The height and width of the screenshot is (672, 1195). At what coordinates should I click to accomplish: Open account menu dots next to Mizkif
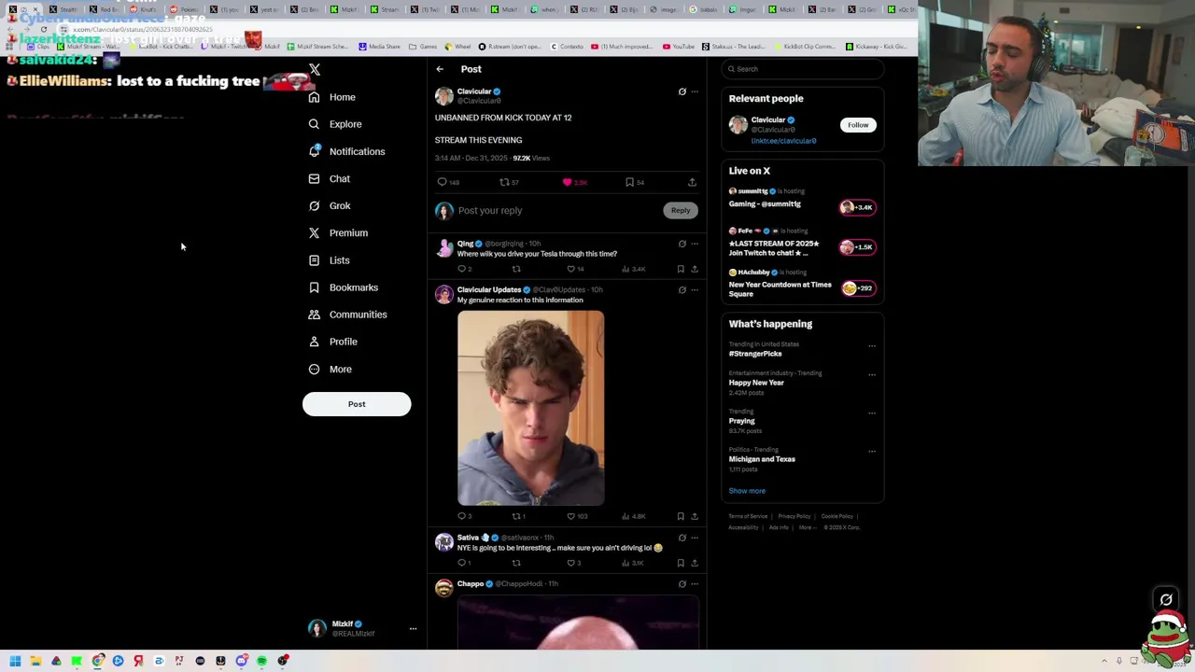click(x=413, y=629)
